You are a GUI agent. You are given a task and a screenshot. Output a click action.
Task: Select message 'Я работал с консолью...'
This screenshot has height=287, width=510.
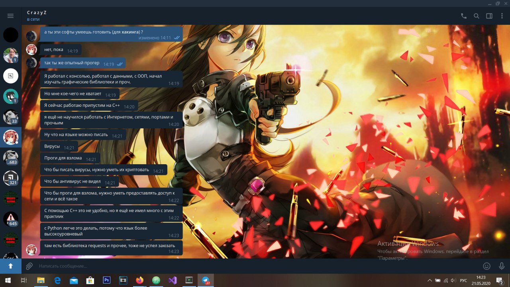pos(111,79)
